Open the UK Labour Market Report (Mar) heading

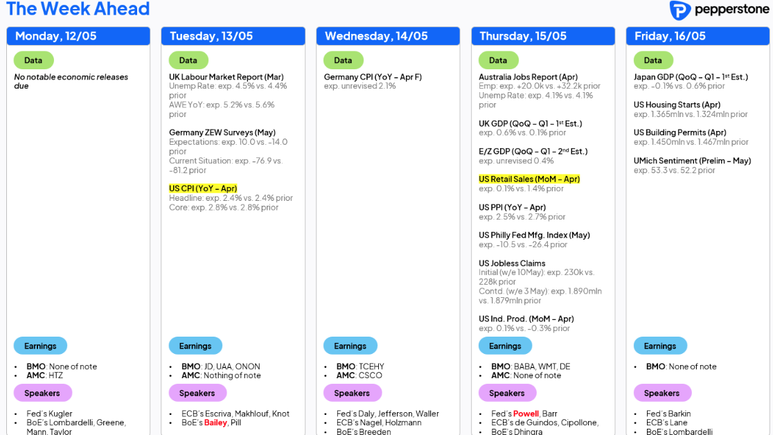[226, 77]
